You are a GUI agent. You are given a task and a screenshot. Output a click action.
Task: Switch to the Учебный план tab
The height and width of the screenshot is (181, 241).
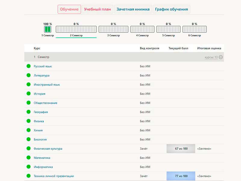click(x=97, y=9)
